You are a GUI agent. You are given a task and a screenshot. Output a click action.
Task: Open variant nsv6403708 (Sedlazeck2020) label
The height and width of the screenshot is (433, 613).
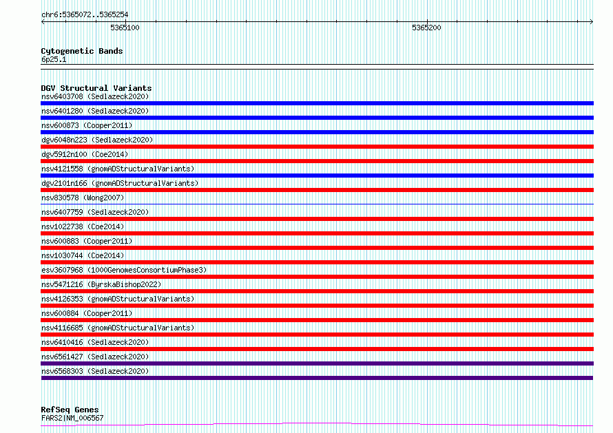pyautogui.click(x=95, y=96)
